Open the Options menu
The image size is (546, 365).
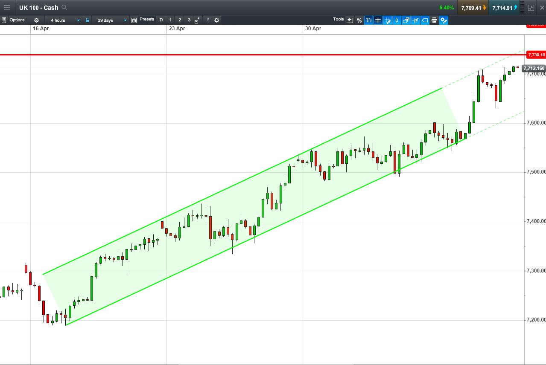[x=17, y=20]
